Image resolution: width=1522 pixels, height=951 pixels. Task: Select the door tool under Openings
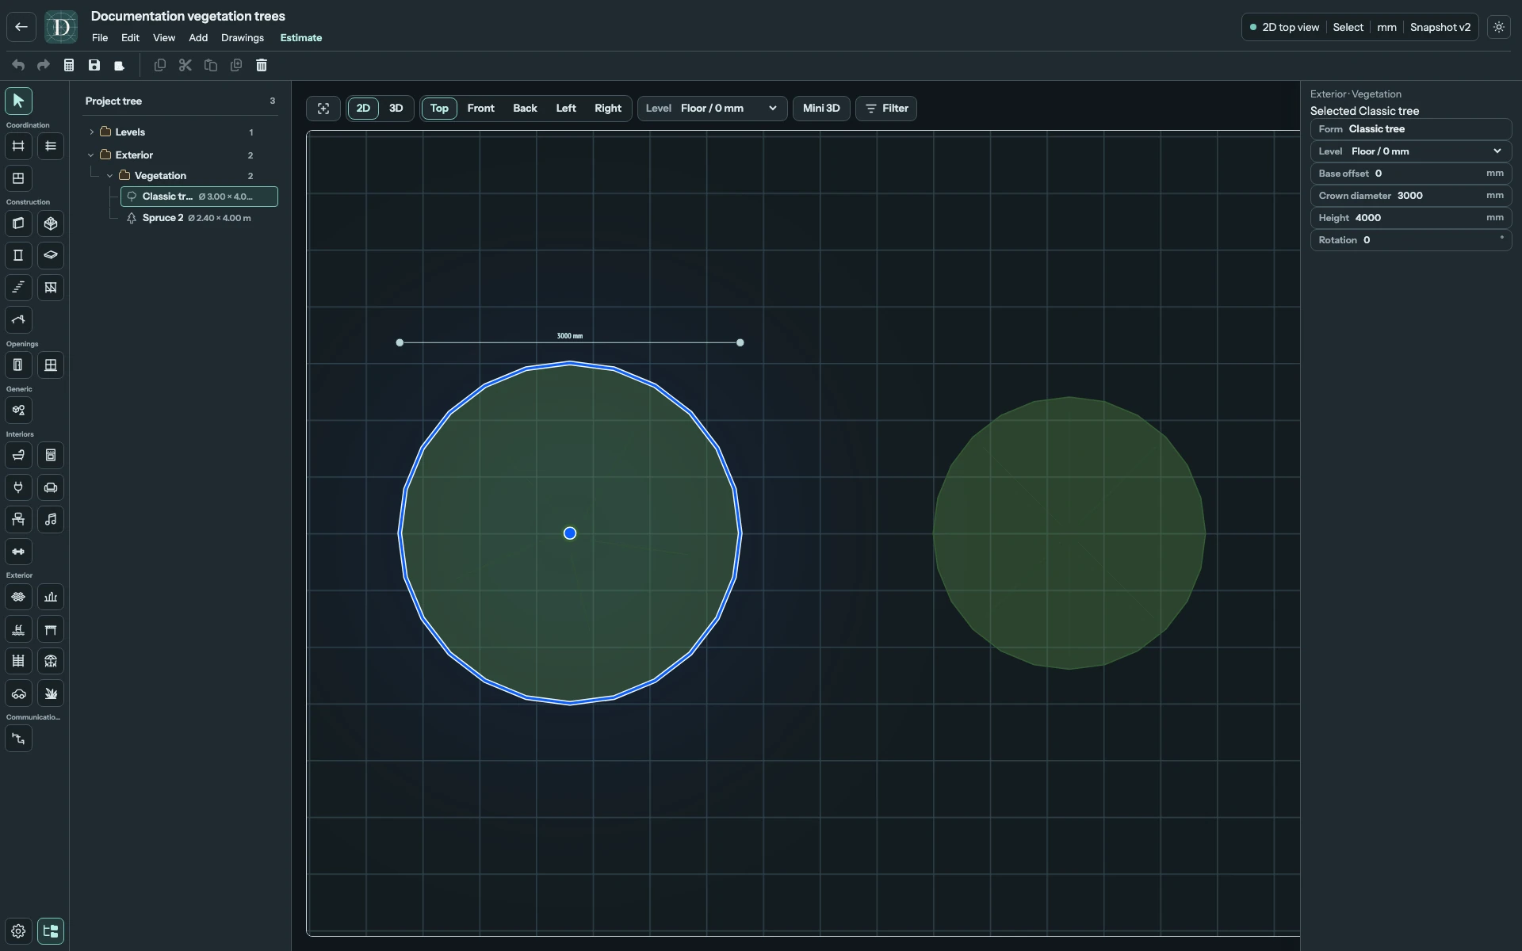click(18, 365)
